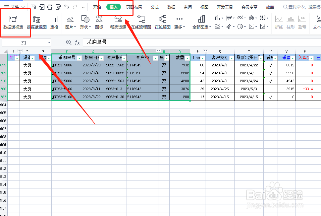Click the Save icon
This screenshot has width=321, height=216.
click(33, 6)
